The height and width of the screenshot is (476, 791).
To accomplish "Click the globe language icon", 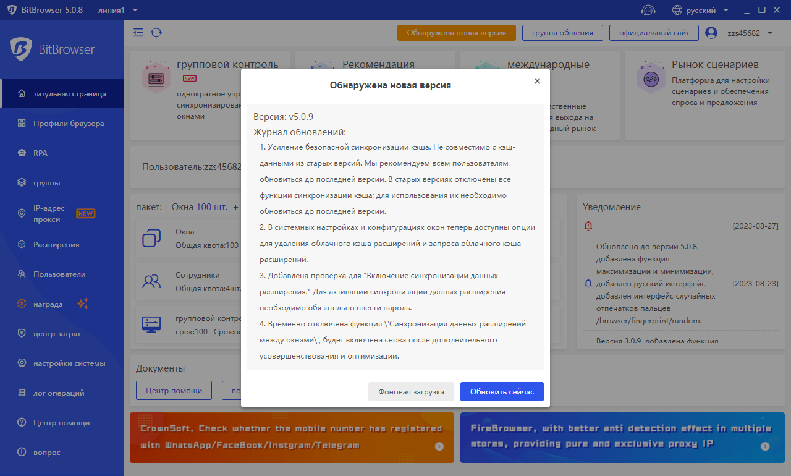I will click(x=677, y=10).
